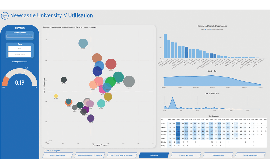Click the 14:00 column header in heatmap
This screenshot has width=270, height=168.
click(x=219, y=119)
